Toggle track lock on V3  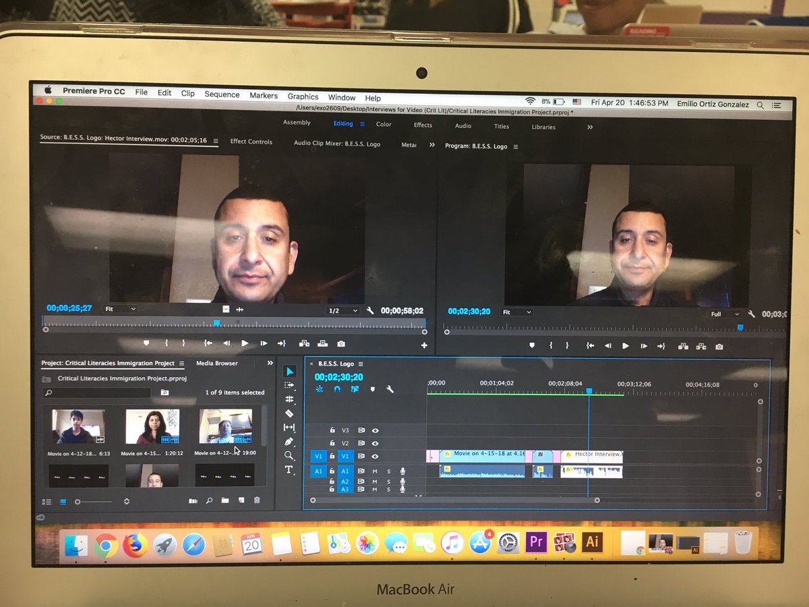click(x=332, y=430)
